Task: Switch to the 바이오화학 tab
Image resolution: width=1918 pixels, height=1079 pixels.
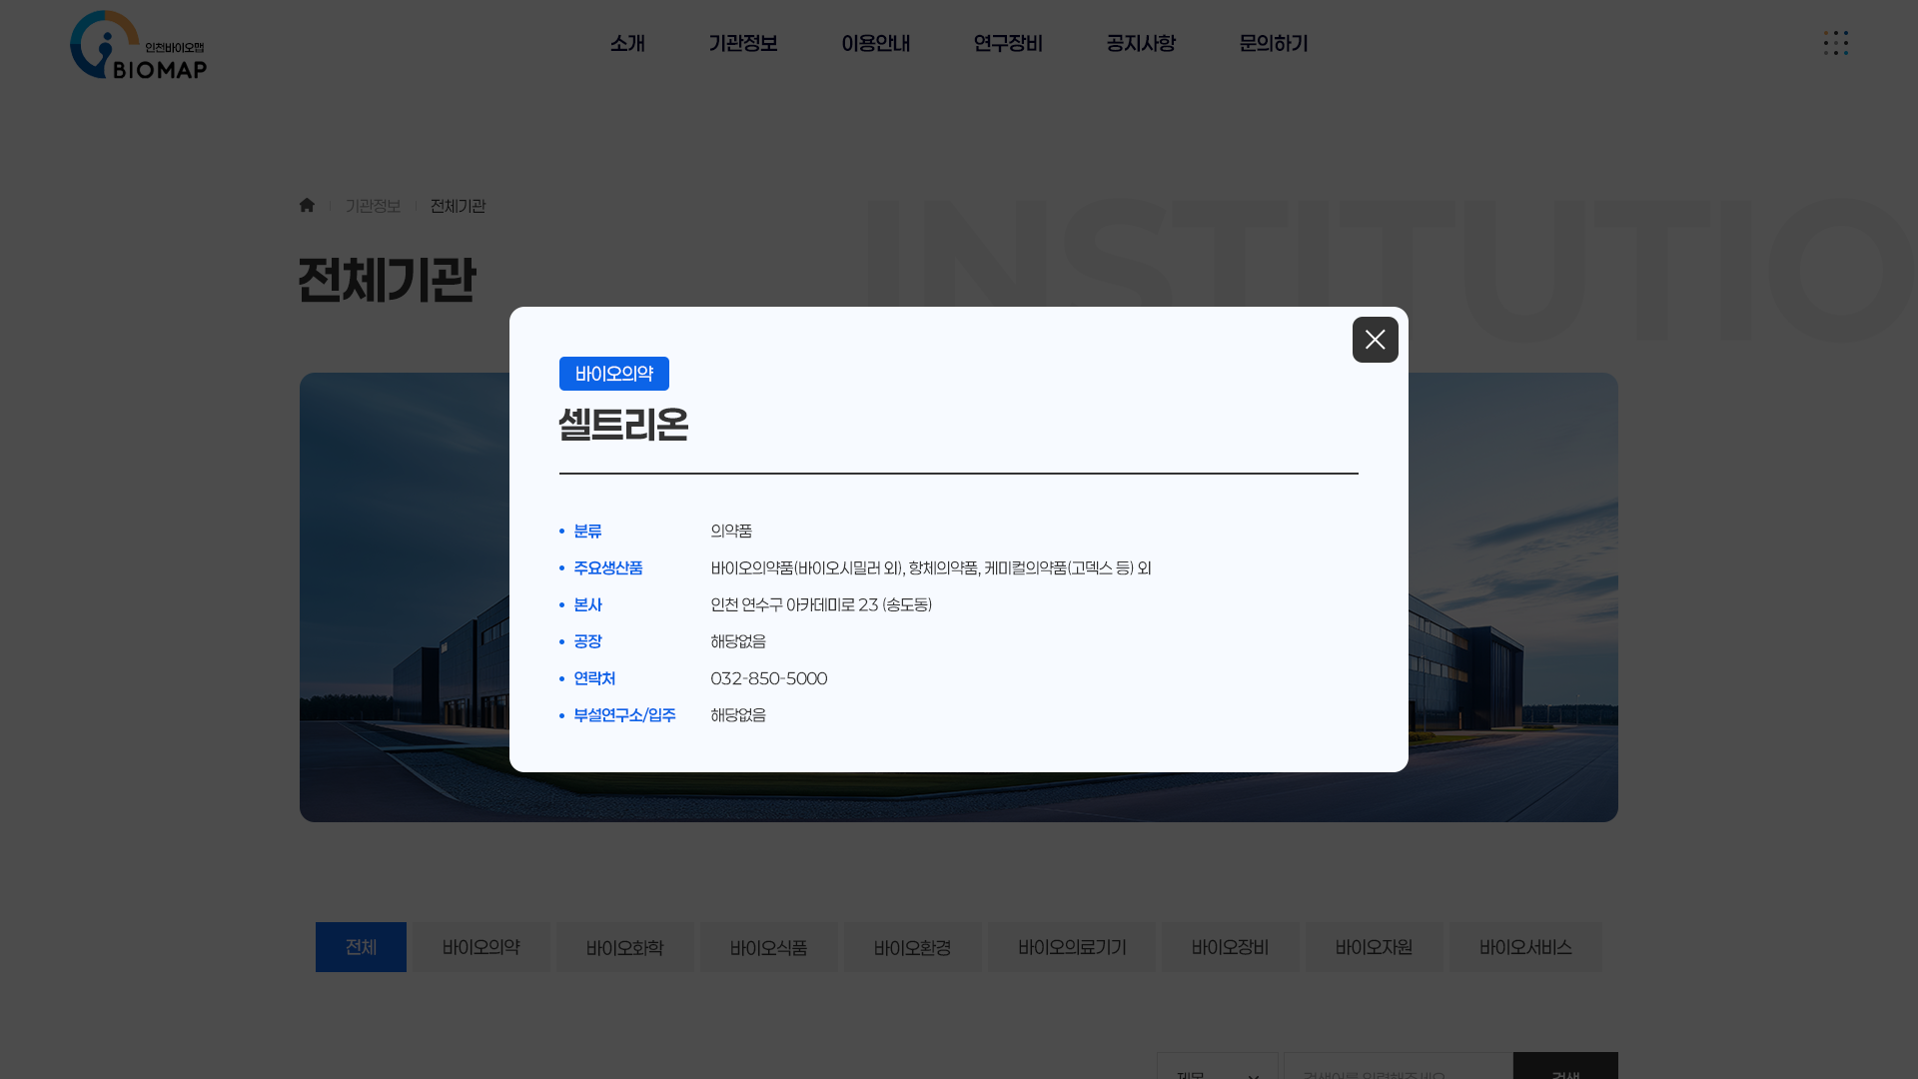Action: click(624, 947)
